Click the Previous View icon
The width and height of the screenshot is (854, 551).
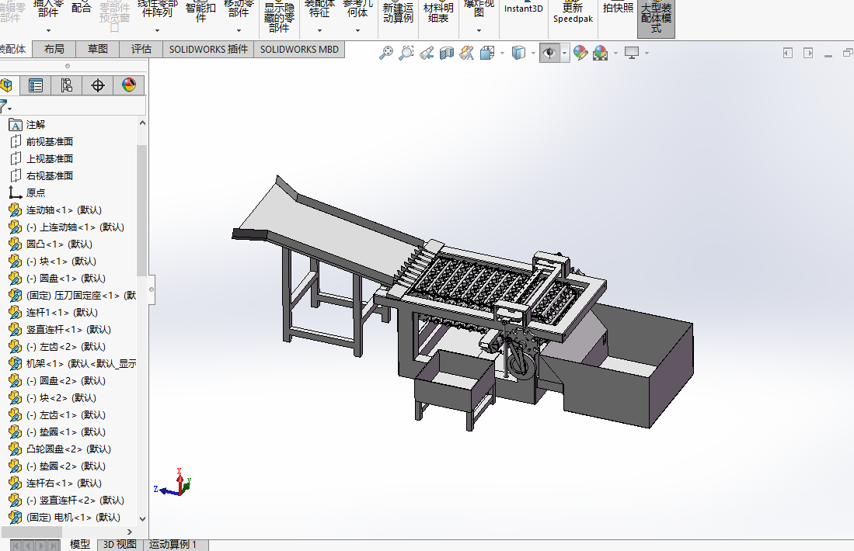click(426, 53)
